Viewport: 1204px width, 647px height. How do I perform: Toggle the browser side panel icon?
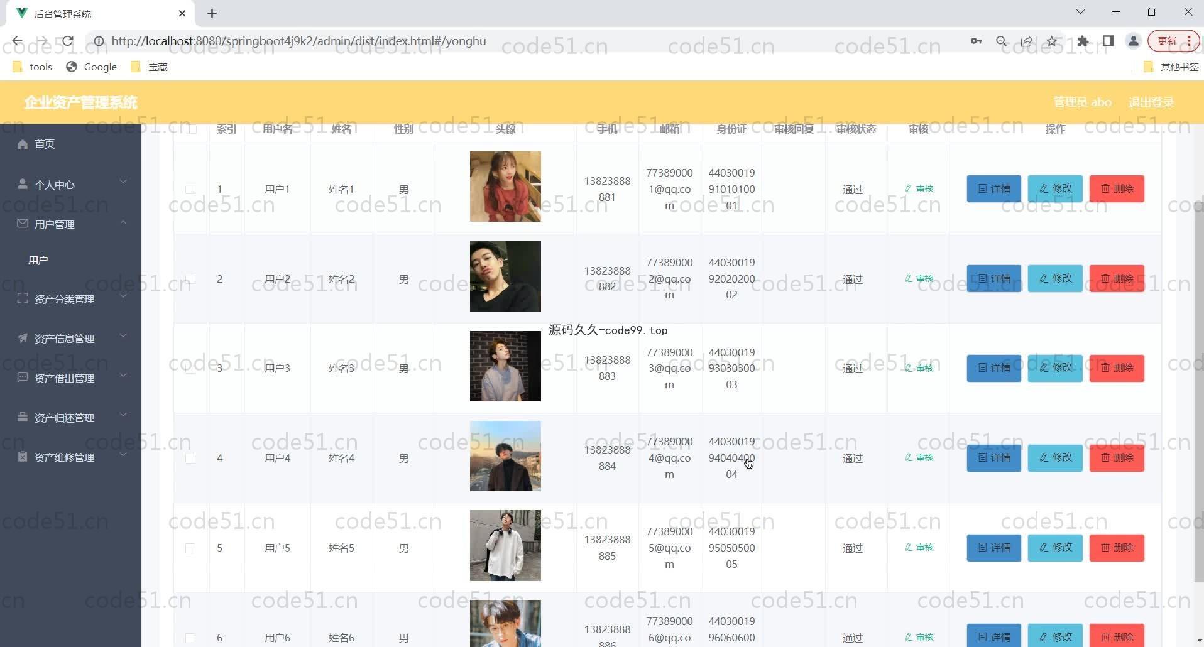pos(1108,41)
